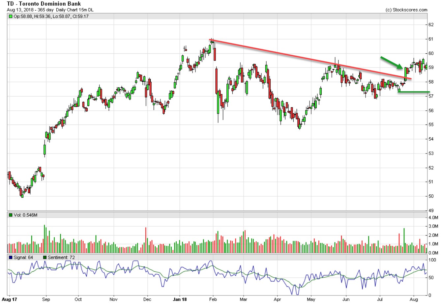The image size is (441, 304).
Task: Click the 49 price axis label
Action: (x=430, y=210)
